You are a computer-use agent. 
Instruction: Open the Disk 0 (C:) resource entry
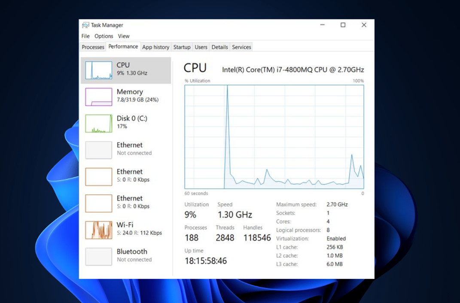pos(126,123)
